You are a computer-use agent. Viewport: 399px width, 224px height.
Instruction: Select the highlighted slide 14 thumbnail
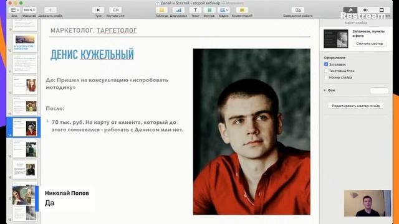click(25, 127)
